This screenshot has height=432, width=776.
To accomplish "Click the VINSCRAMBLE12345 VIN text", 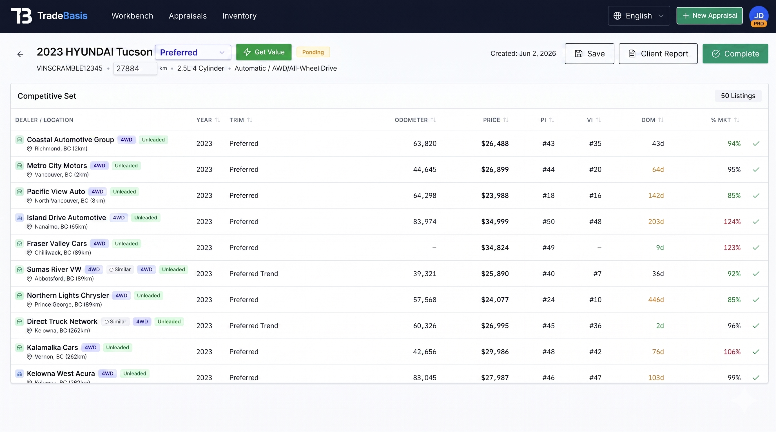I will [70, 68].
